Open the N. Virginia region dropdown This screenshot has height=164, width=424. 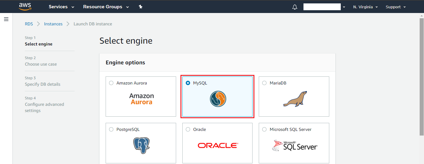[365, 7]
